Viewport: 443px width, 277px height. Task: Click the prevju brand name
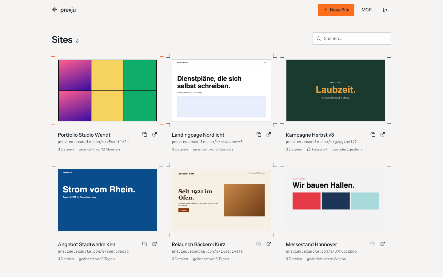pos(68,10)
